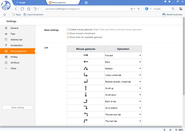Toggle Enable mouse gestures checkbox

click(68, 29)
